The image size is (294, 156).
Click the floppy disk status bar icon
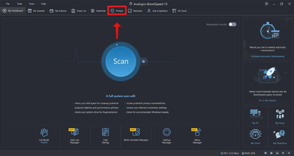tap(277, 153)
